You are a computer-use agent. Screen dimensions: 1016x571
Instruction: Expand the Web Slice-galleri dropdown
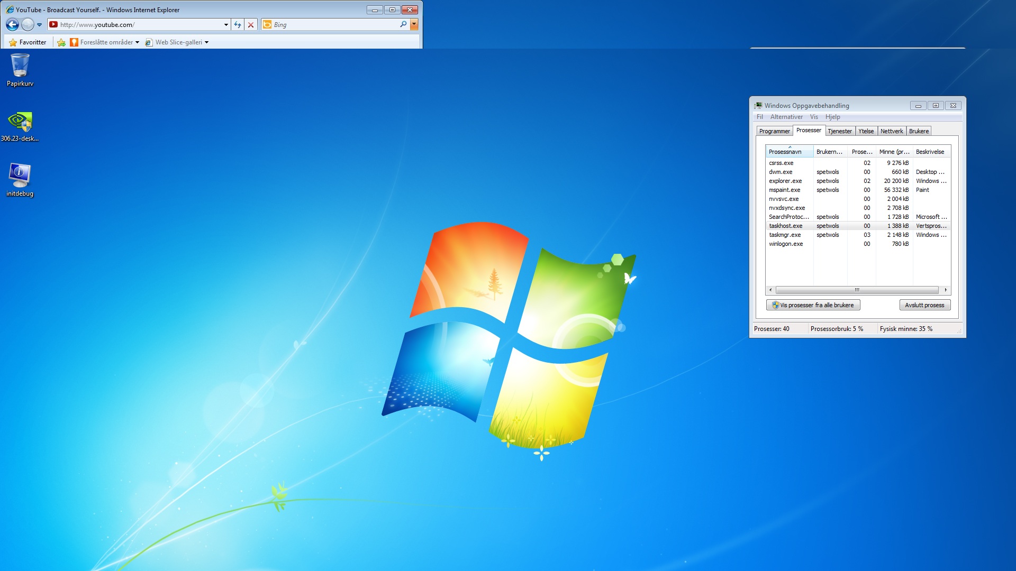pos(206,42)
